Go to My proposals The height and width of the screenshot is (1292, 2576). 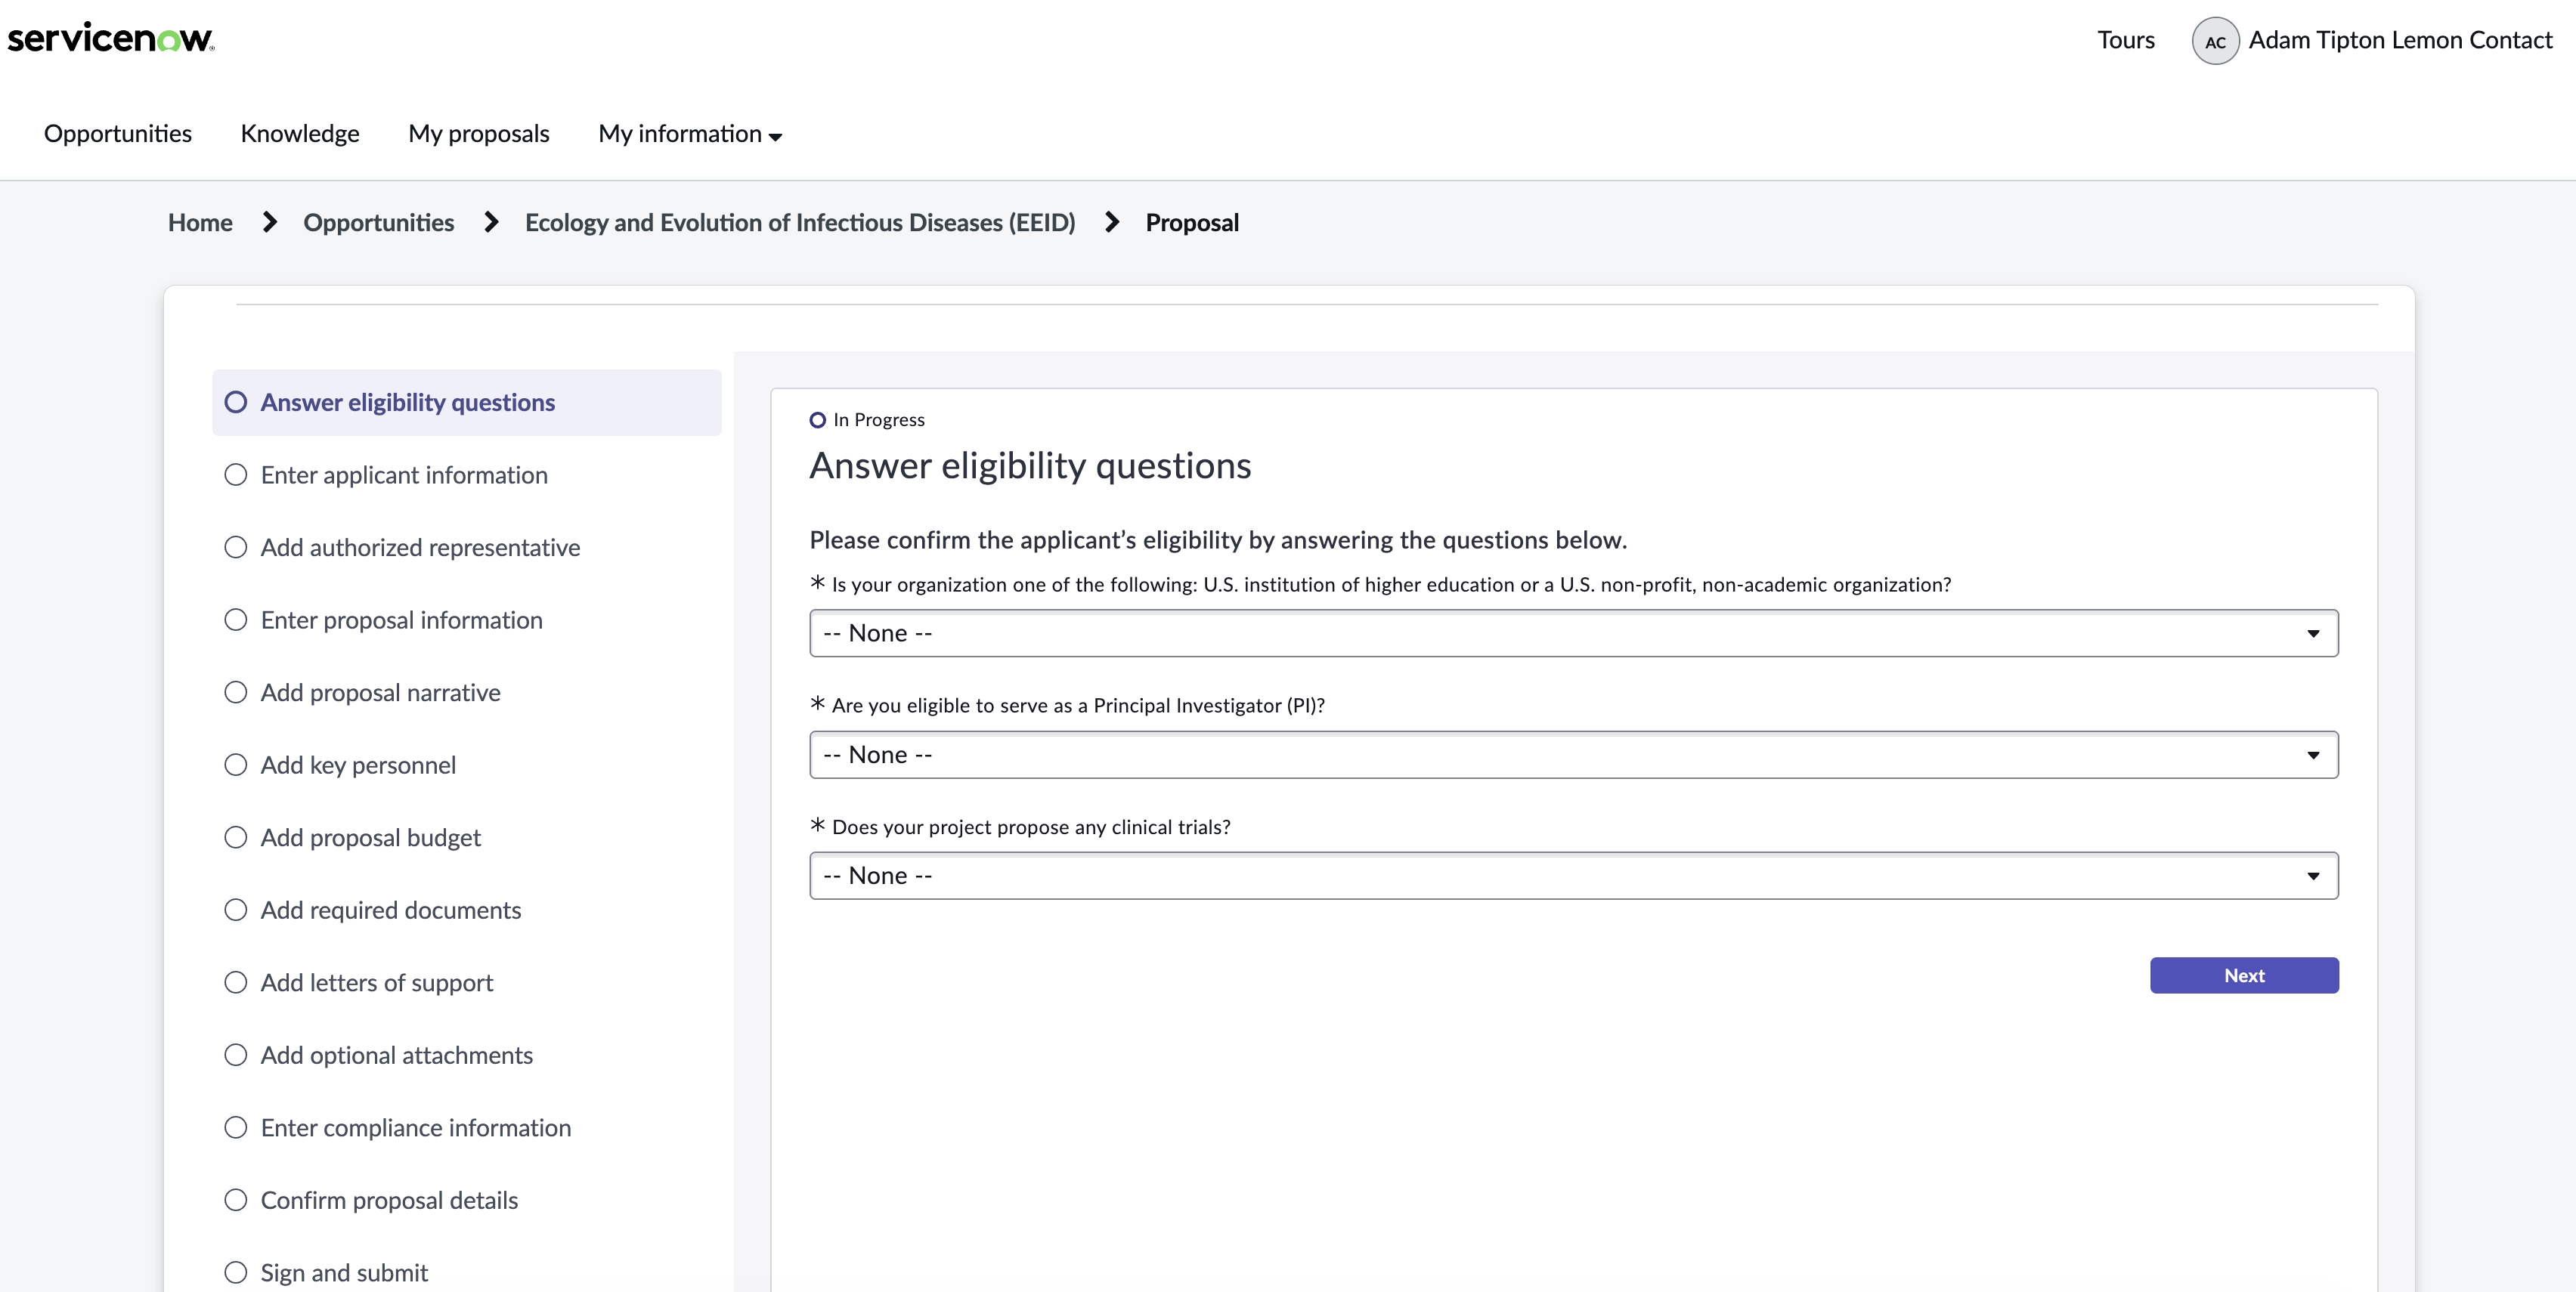tap(478, 134)
